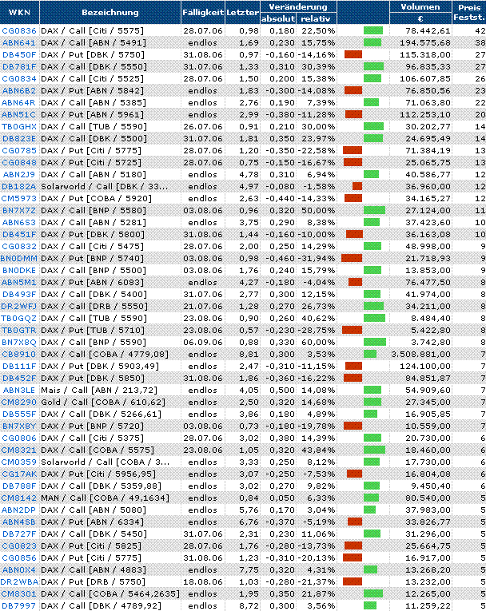Viewport: 486px width, 611px height.
Task: Select 'MAN / Call [COBA / 49,1634]' description
Action: (x=106, y=498)
